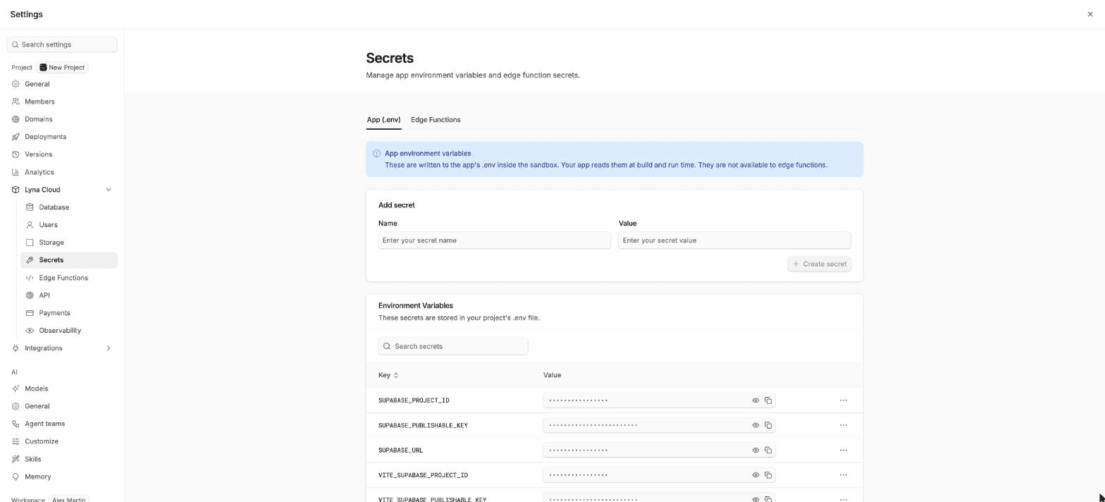Screen dimensions: 1105x502
Task: Open General under AI section
Action: (x=62, y=406)
